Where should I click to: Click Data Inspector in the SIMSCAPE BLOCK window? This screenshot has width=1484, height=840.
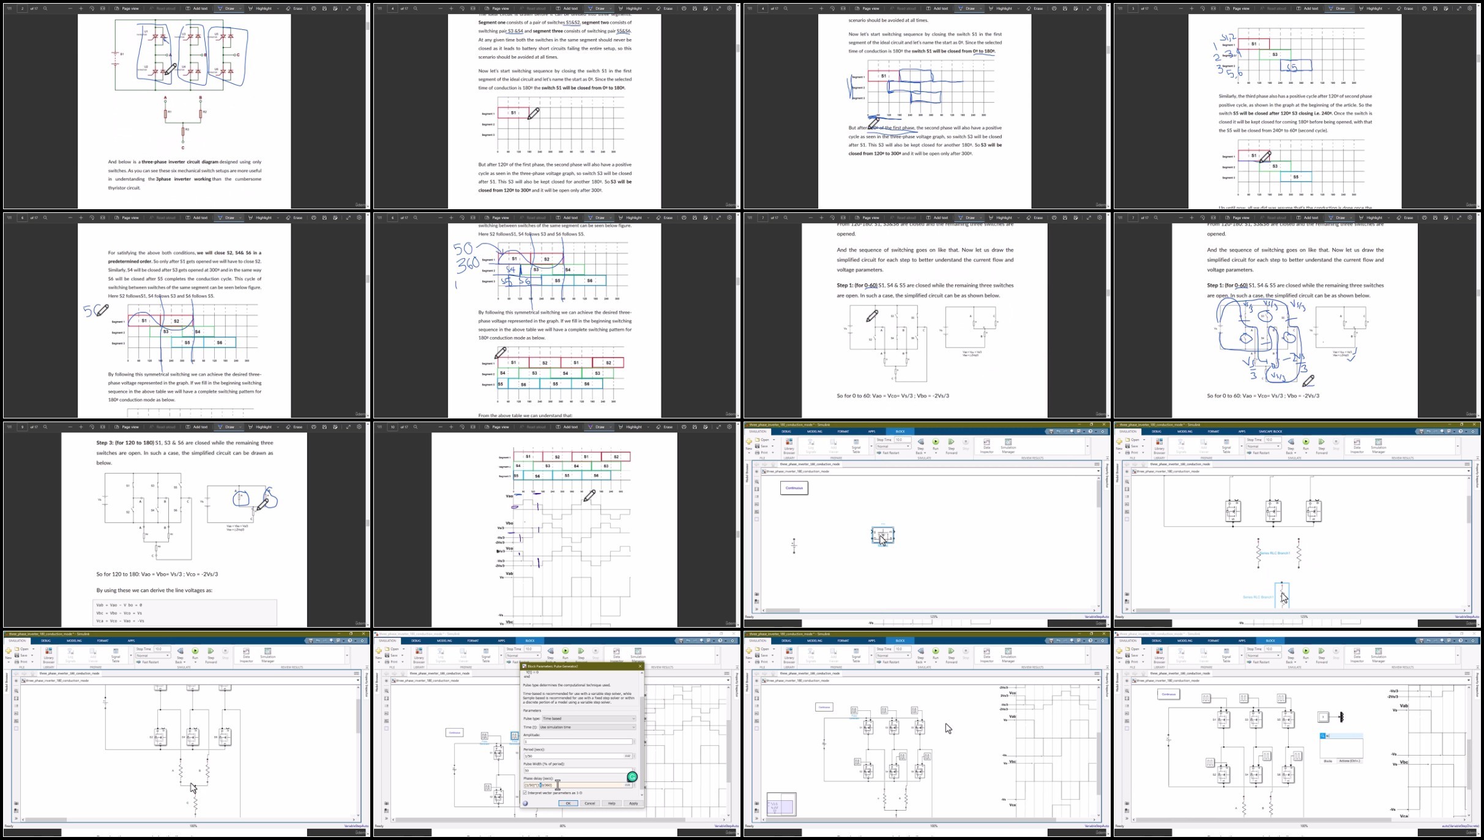click(x=1357, y=445)
